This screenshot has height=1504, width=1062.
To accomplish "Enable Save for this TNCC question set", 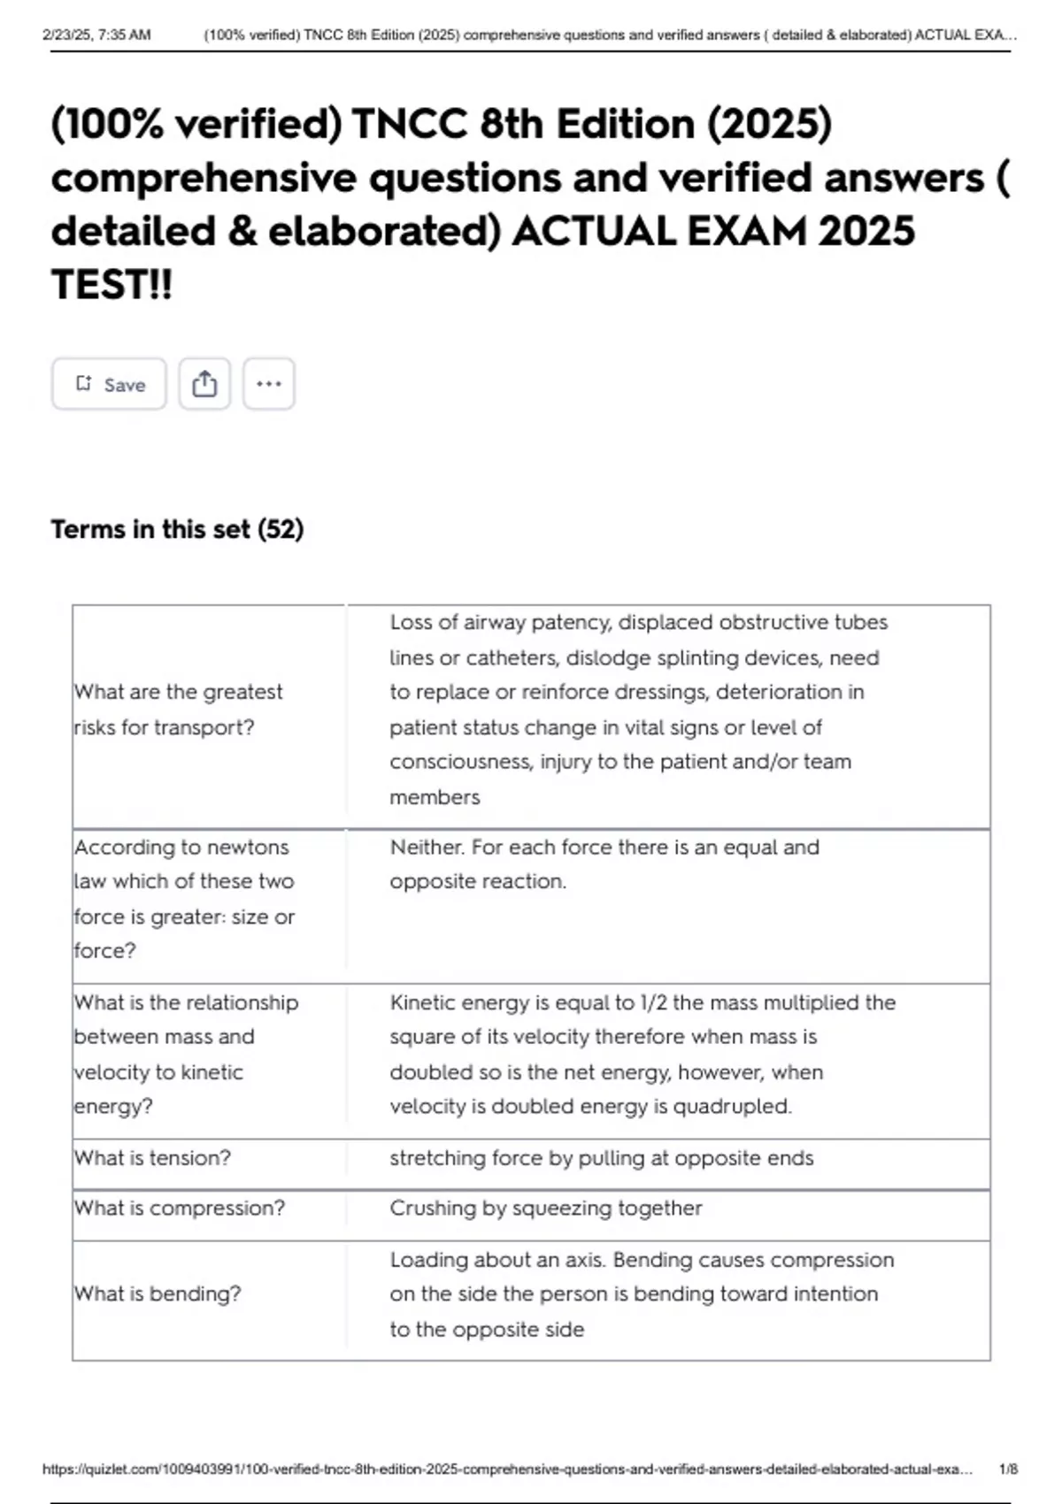I will (x=108, y=383).
